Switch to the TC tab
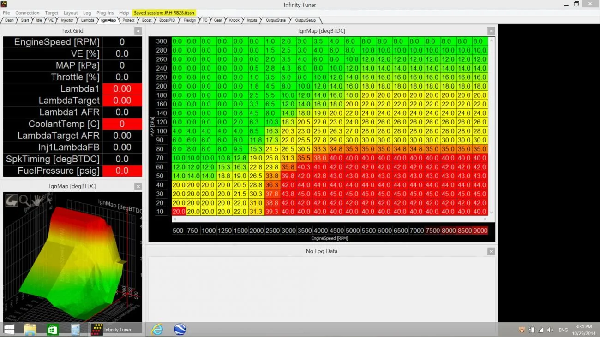Screen dimensions: 600x337 click(205, 20)
